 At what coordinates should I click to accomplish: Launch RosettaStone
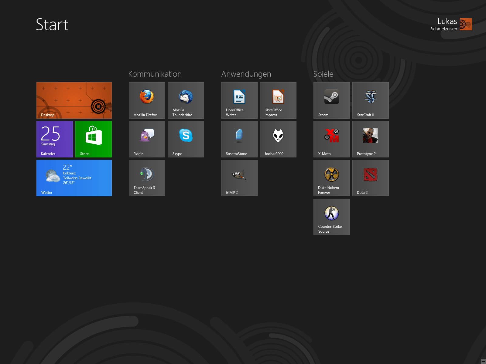pos(239,139)
